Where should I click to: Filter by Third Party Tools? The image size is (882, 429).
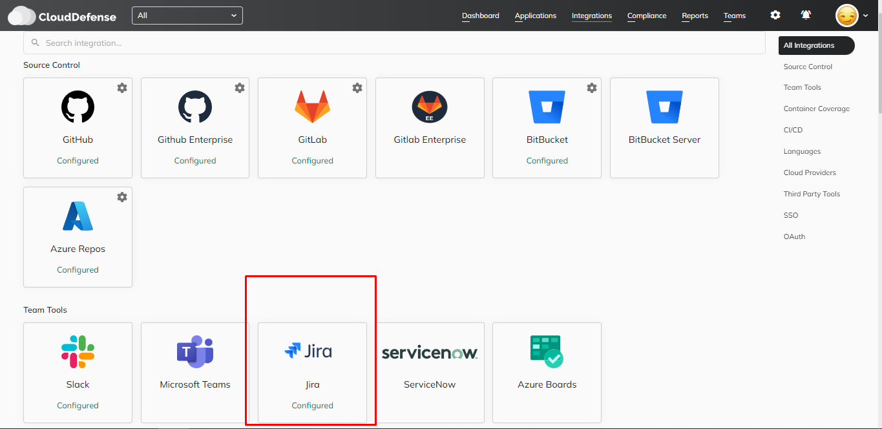812,194
